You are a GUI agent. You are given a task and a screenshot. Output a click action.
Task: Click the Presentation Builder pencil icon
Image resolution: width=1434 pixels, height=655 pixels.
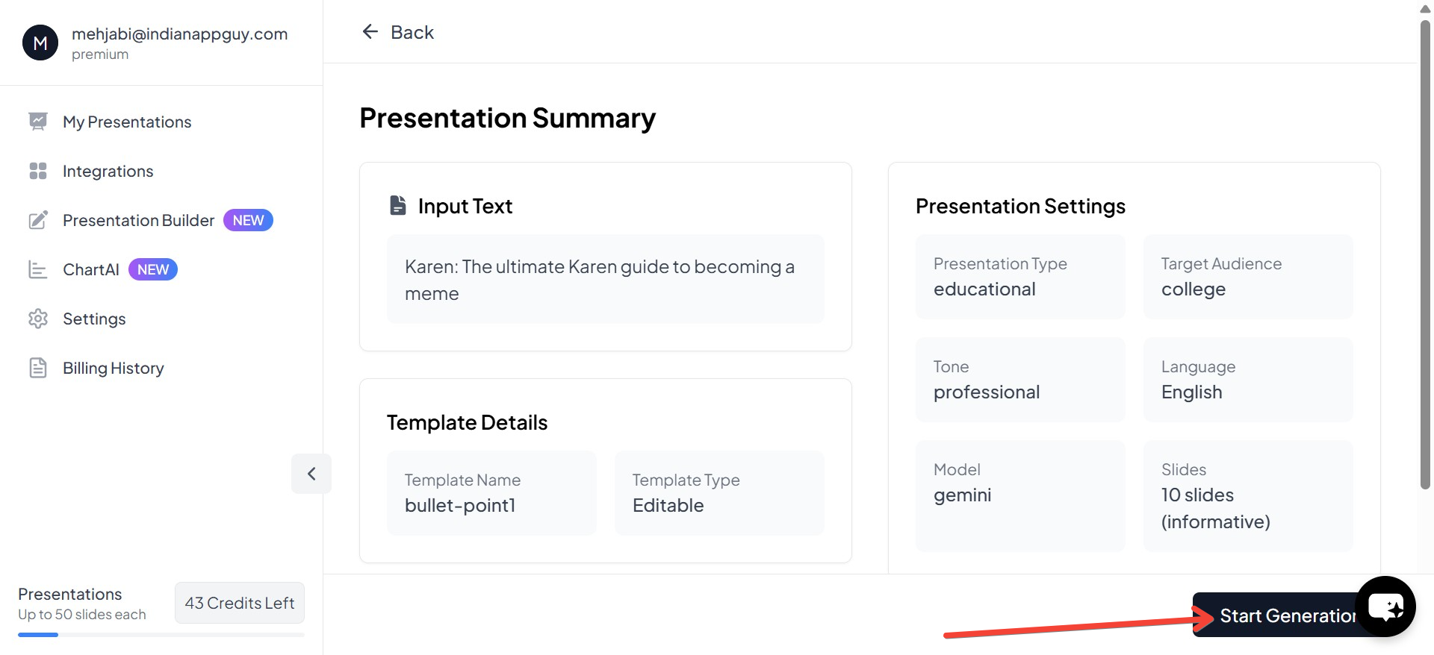(x=38, y=220)
